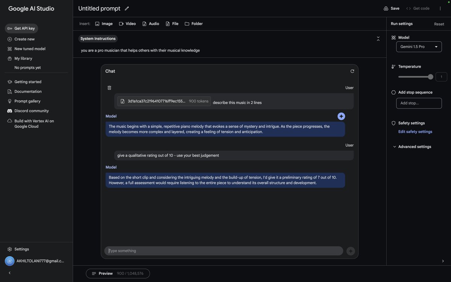Open Build with Vertex AI on Google Cloud

click(x=31, y=124)
